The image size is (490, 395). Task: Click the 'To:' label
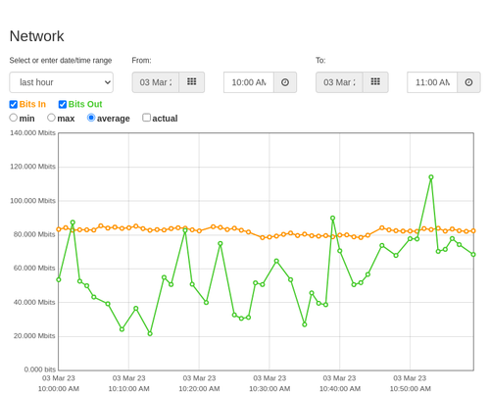coord(320,61)
